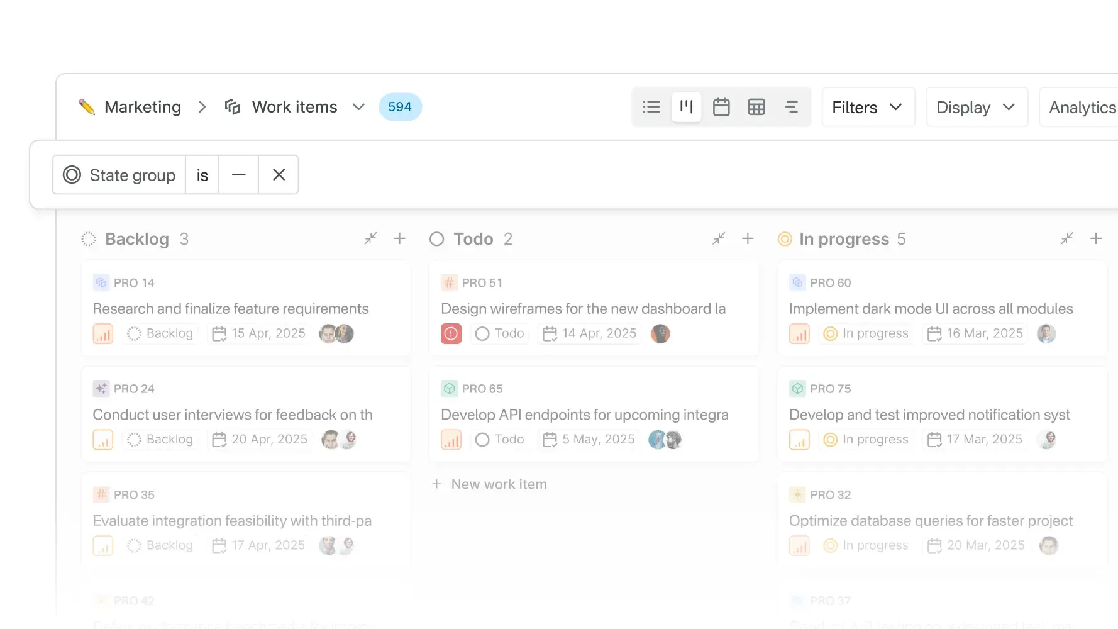
Task: Switch to spreadsheet table layout
Action: pyautogui.click(x=756, y=107)
